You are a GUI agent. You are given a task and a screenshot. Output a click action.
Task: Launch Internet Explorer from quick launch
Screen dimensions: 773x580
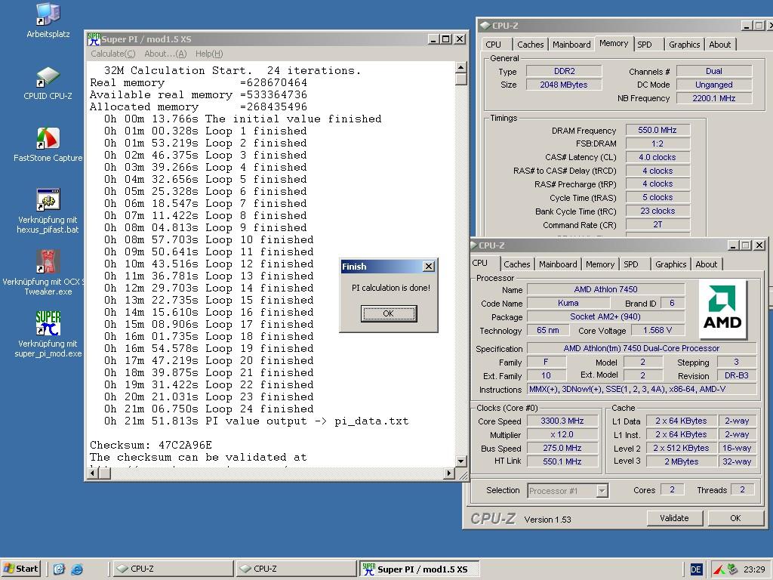pos(77,569)
